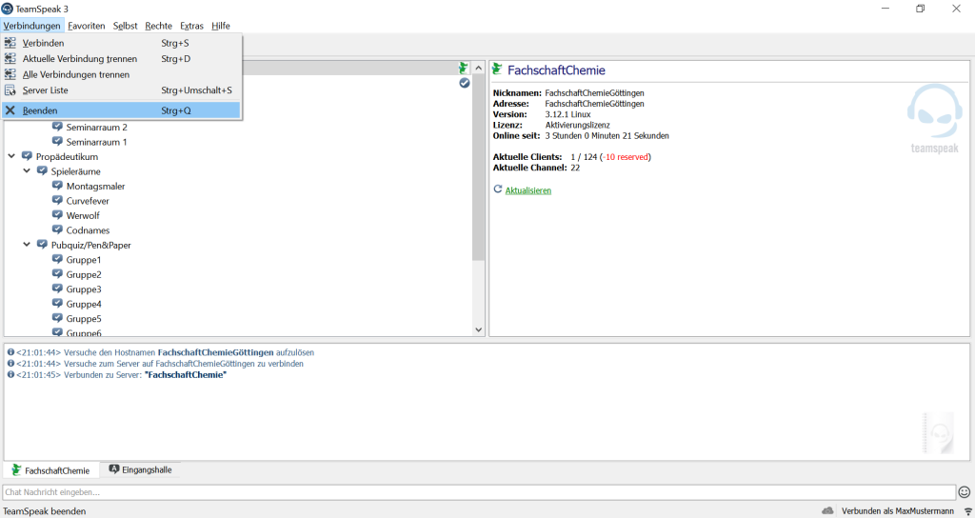Open Server Liste from menu
The height and width of the screenshot is (518, 975).
pyautogui.click(x=121, y=90)
